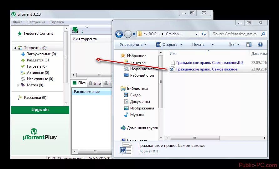Select Активные (0) filter
Screen dimensions: 279x169
[38, 73]
